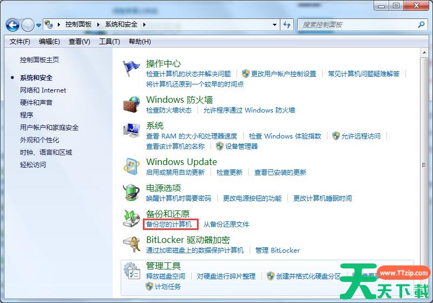Select 网络和 Internet in sidebar
This screenshot has height=303, width=433.
click(43, 90)
